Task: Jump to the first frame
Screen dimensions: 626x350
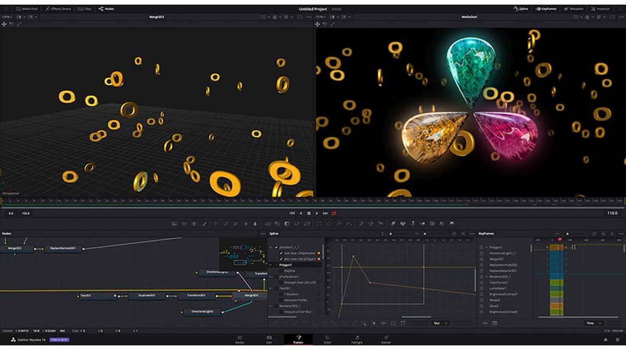Action: (x=292, y=213)
